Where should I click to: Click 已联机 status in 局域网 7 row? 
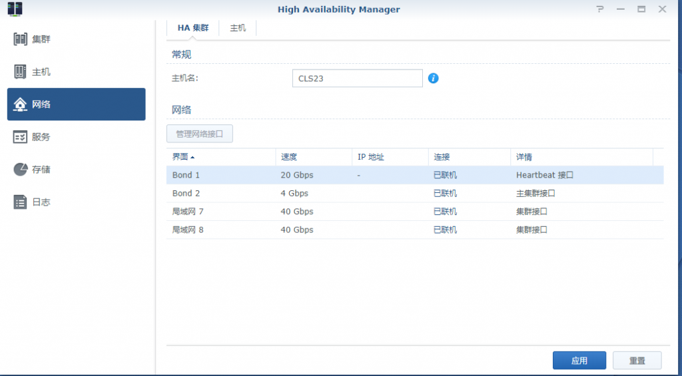point(446,212)
